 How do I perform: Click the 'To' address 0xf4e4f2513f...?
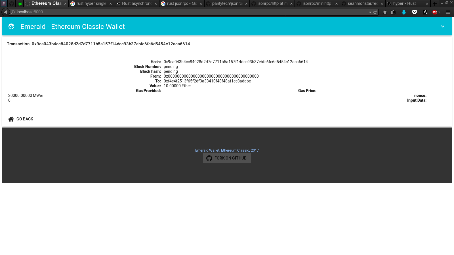click(x=207, y=81)
